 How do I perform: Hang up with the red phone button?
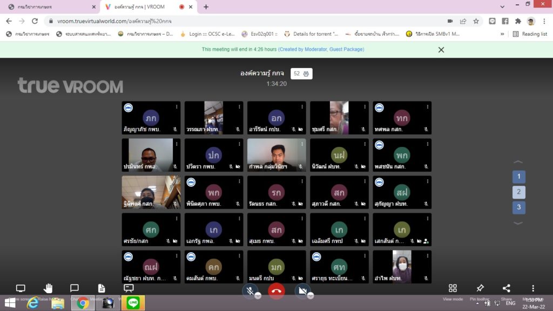pos(276,291)
